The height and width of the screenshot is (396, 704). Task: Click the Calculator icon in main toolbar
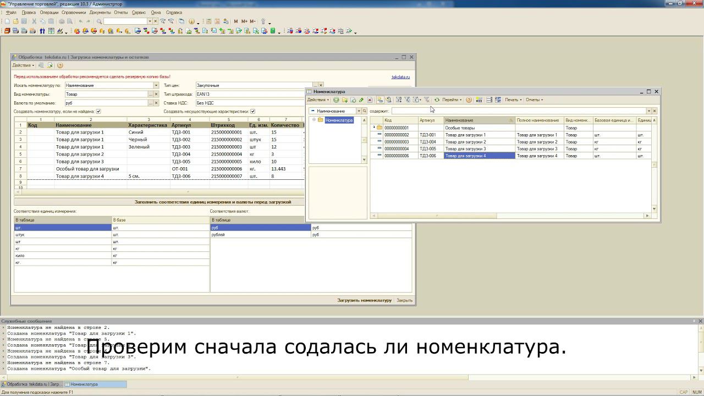(x=209, y=21)
